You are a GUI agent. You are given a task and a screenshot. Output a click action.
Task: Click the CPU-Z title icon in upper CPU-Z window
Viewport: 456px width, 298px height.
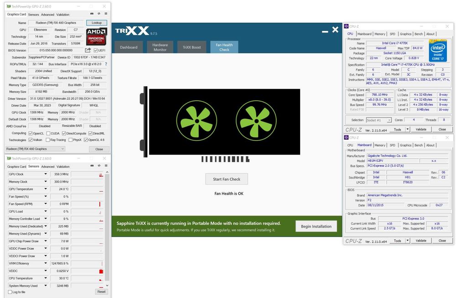tap(347, 26)
